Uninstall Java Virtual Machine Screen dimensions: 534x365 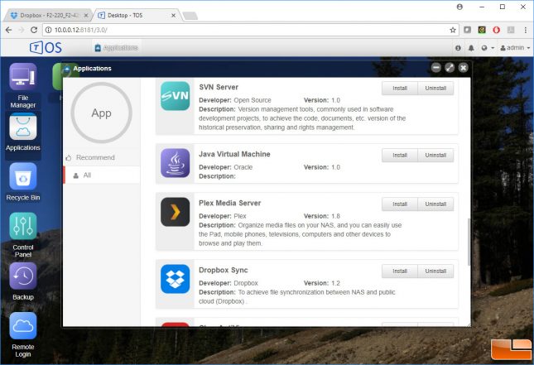pyautogui.click(x=435, y=156)
